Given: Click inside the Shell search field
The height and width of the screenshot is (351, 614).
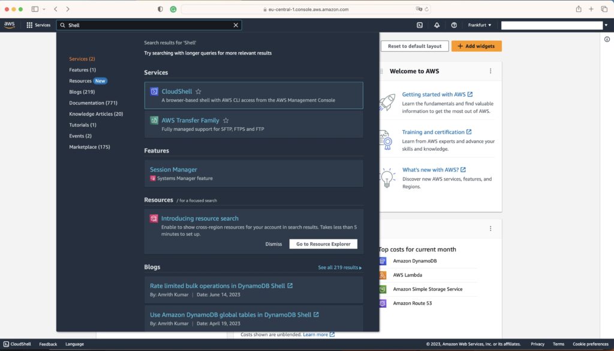Looking at the screenshot, I should coord(149,25).
